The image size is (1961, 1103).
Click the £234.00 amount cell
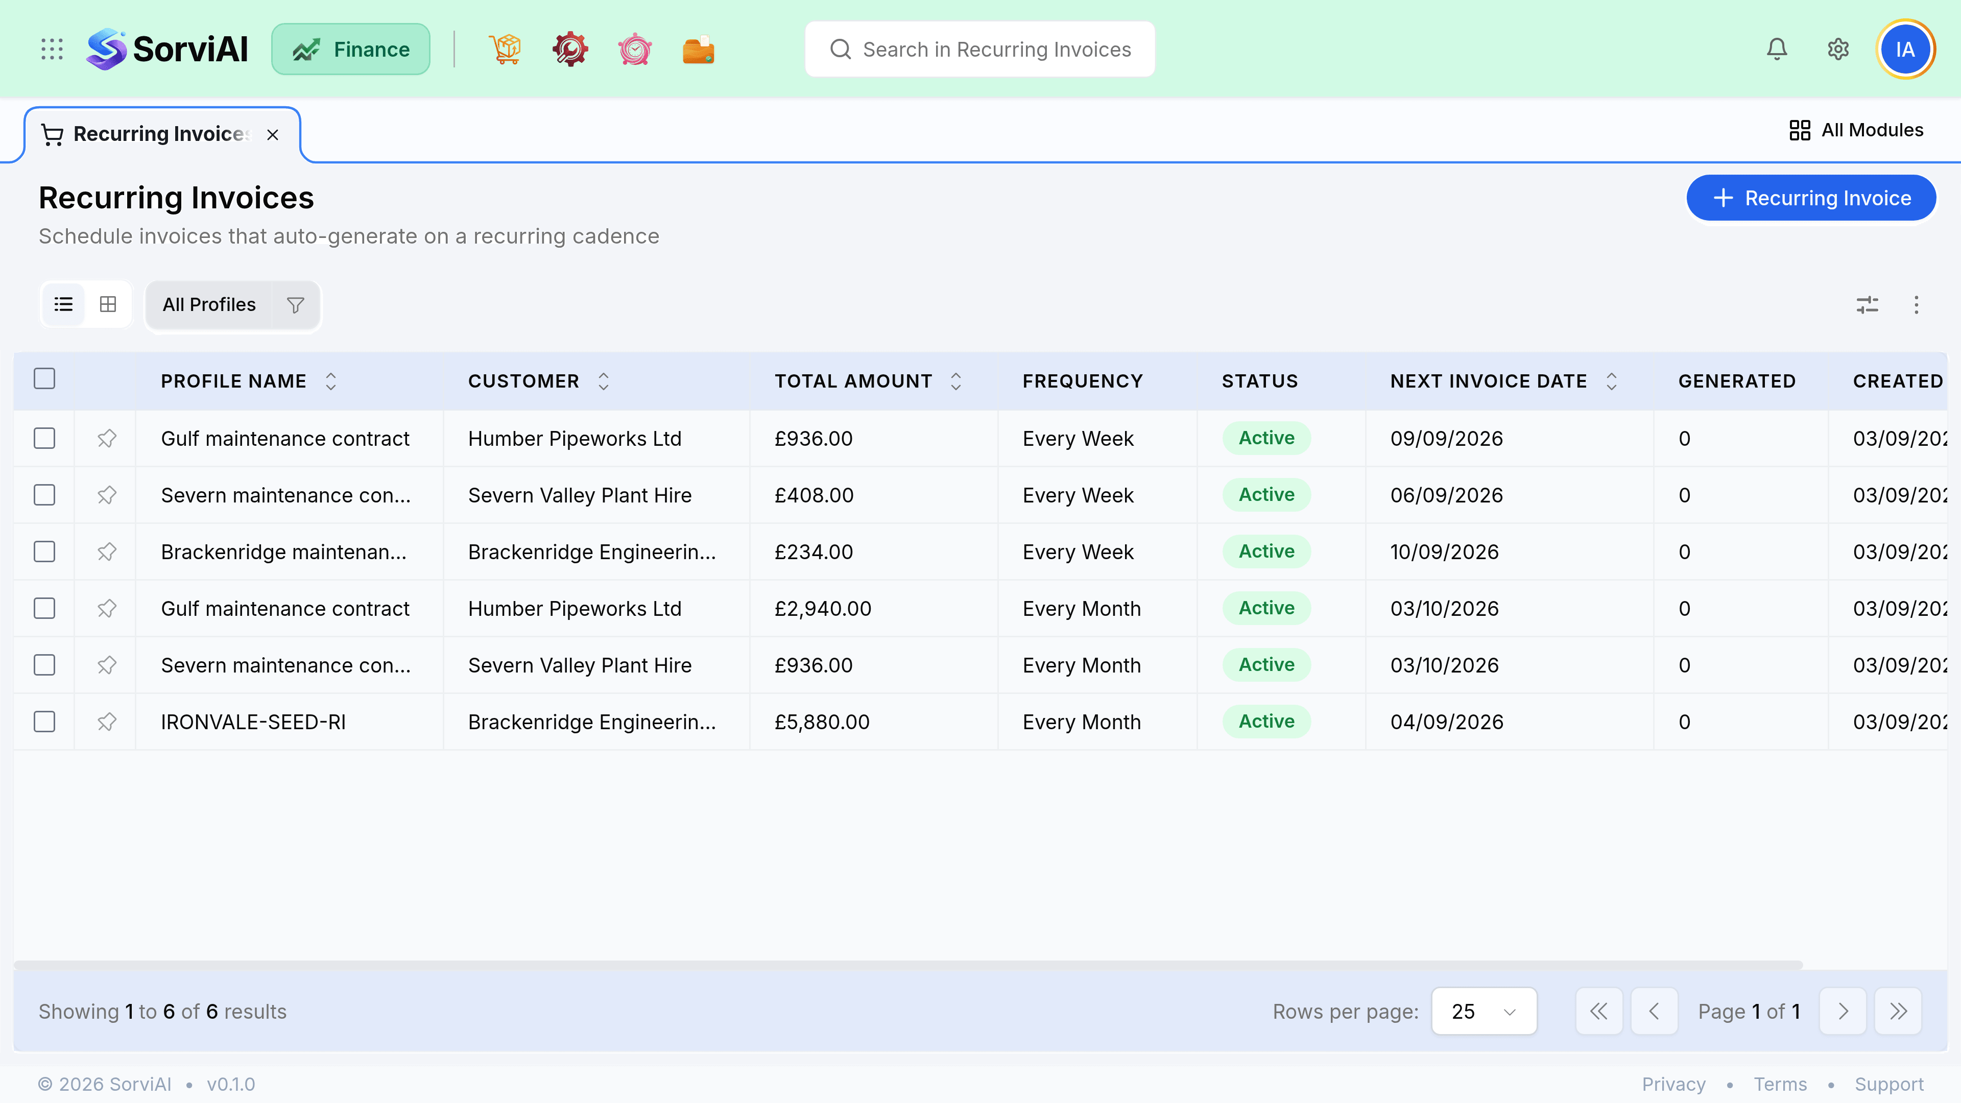(813, 552)
